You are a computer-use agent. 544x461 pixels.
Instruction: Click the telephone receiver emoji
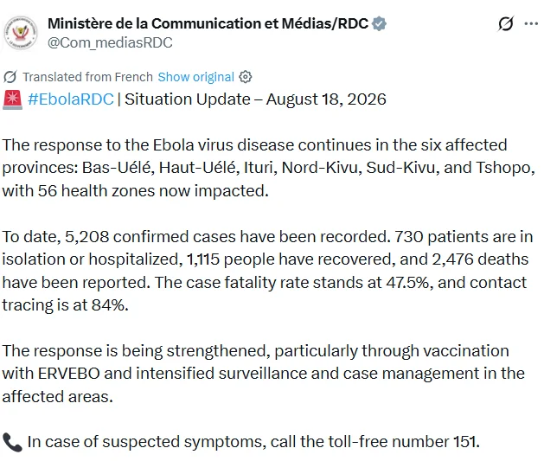[12, 442]
